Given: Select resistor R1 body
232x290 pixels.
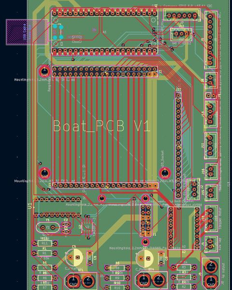Looking at the screenshot, I should pyautogui.click(x=44, y=253).
